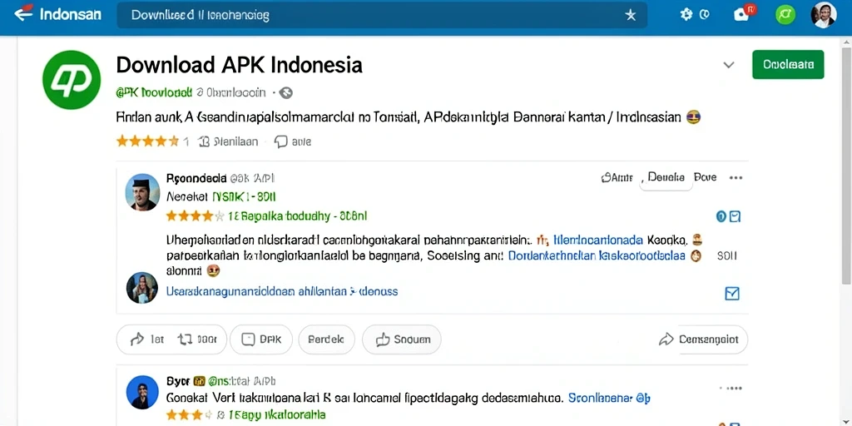Toggle the blue checkbox icon beside review stars

(x=735, y=217)
